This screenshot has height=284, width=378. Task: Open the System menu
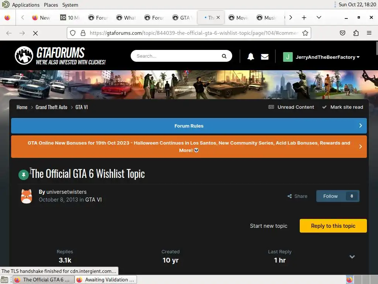[x=70, y=5]
